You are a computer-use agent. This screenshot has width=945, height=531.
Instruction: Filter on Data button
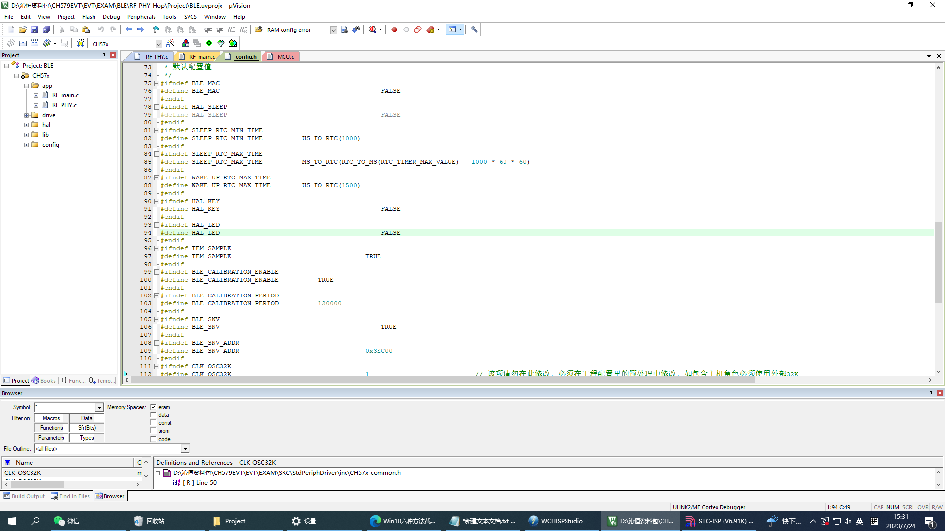(87, 418)
